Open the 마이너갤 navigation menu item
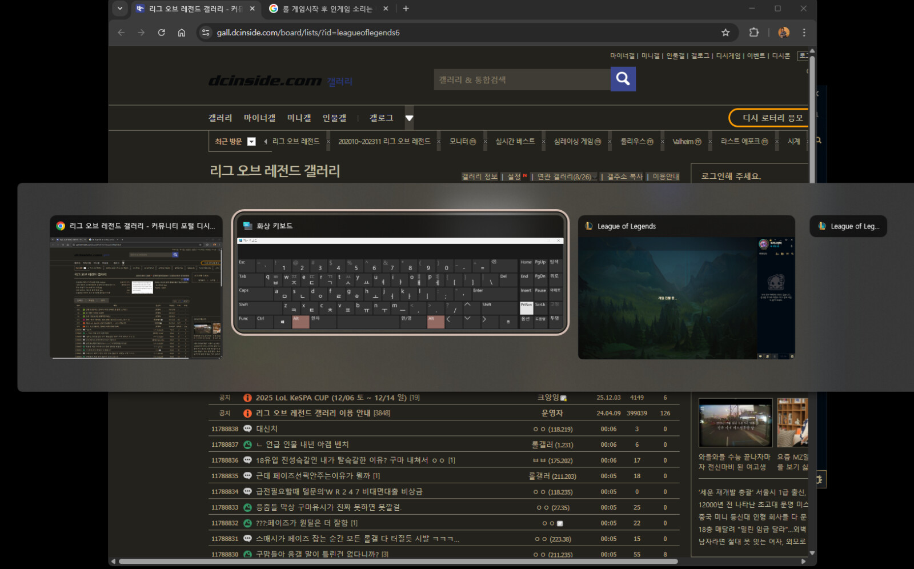The height and width of the screenshot is (569, 914). [259, 118]
